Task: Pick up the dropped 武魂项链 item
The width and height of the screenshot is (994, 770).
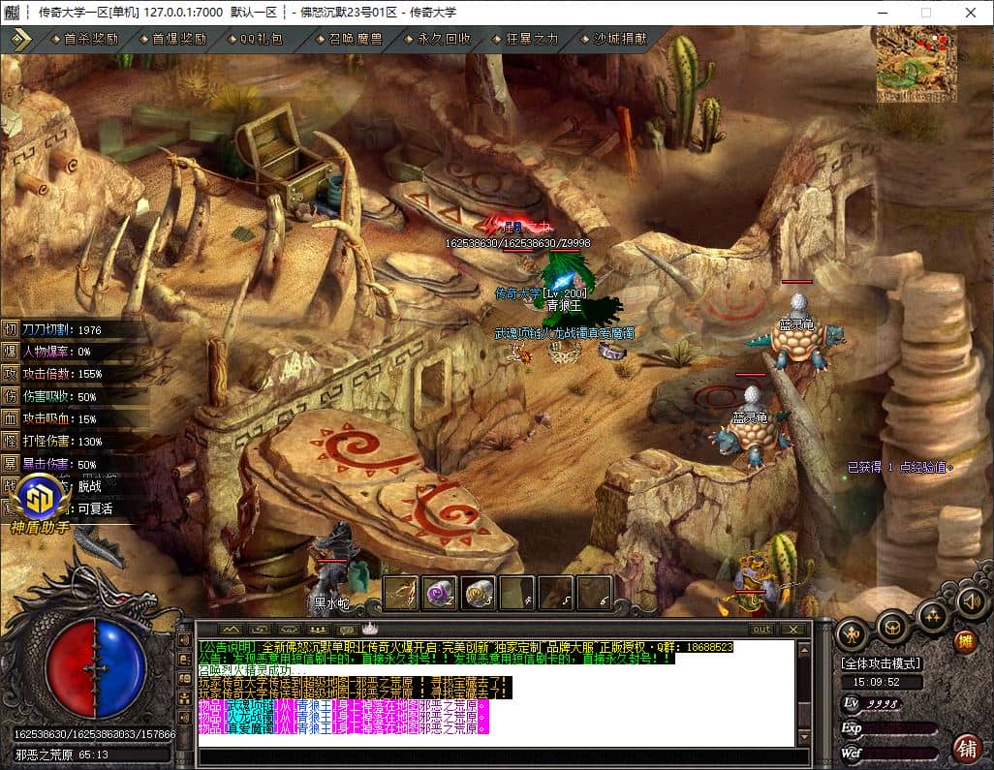Action: tap(521, 354)
